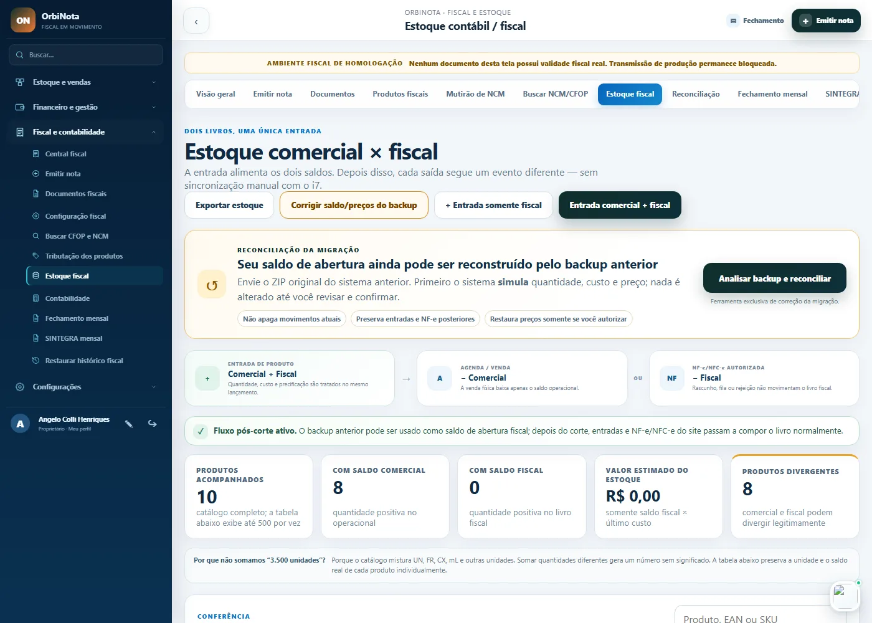Click Analisar backup e reconciliar button

[775, 278]
